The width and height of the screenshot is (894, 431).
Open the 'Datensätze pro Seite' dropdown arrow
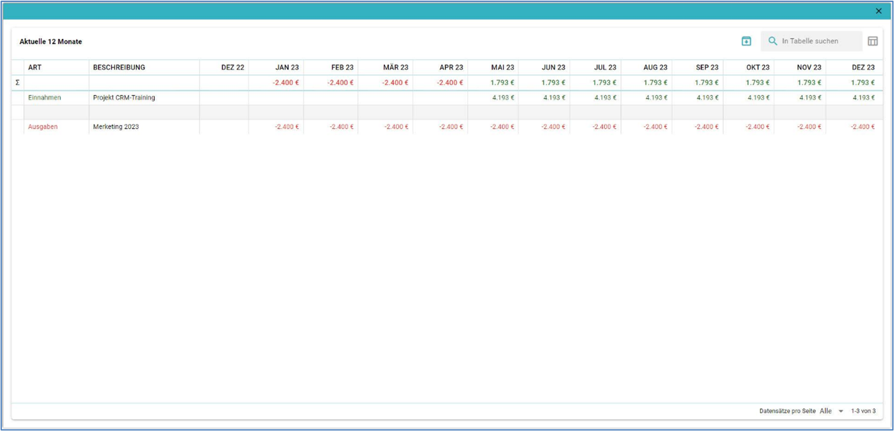[841, 411]
